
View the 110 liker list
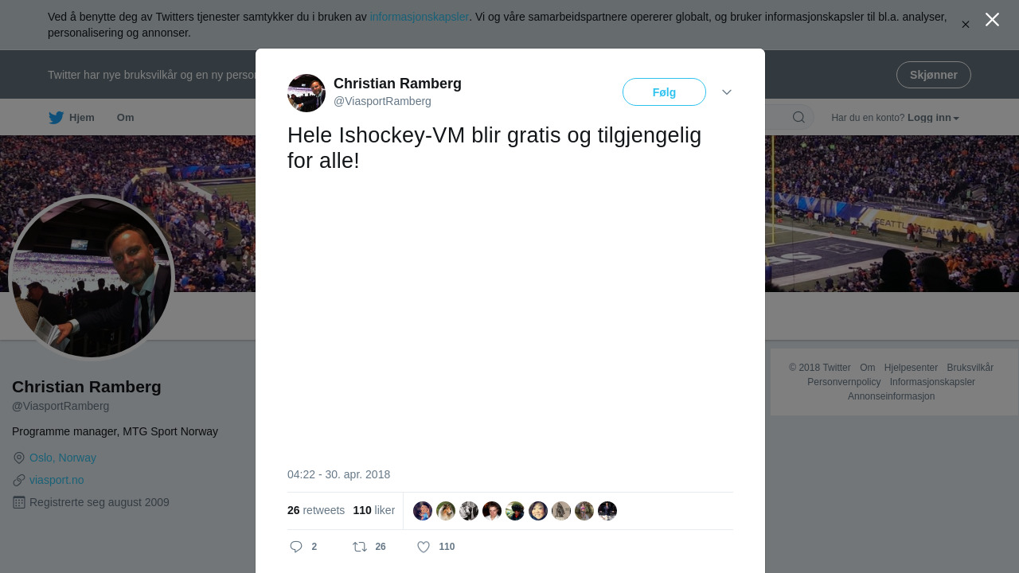pyautogui.click(x=374, y=510)
